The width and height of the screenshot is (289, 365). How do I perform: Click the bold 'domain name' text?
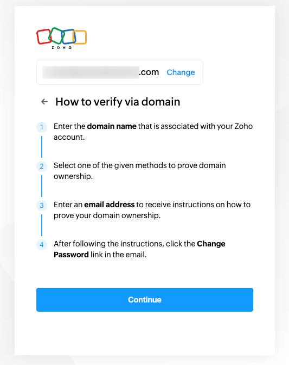[x=112, y=126]
